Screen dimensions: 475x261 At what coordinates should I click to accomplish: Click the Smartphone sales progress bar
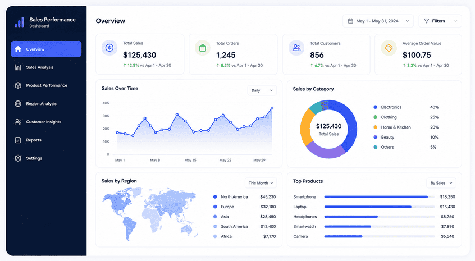coord(380,197)
